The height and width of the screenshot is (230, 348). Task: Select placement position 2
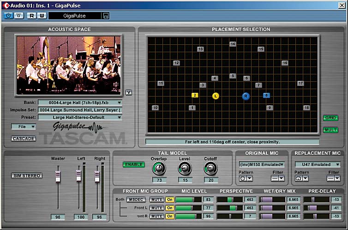point(195,95)
